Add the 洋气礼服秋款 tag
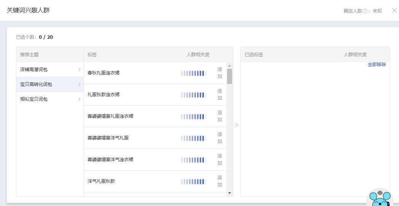Viewport: 399px width, 206px height. coord(220,181)
